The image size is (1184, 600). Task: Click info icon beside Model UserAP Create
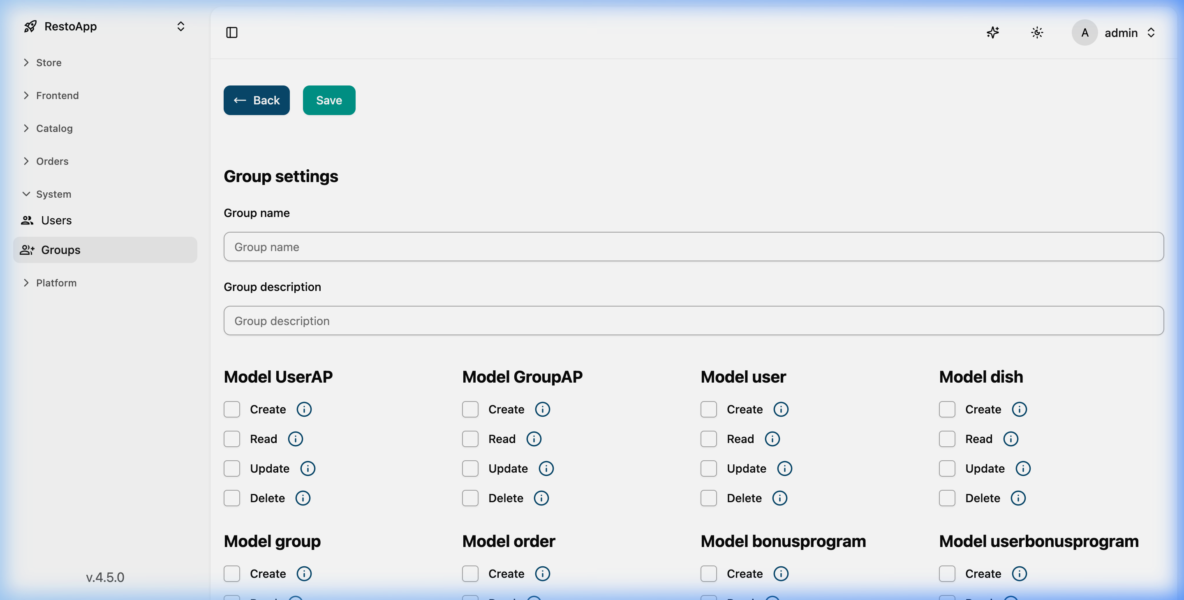click(x=304, y=409)
